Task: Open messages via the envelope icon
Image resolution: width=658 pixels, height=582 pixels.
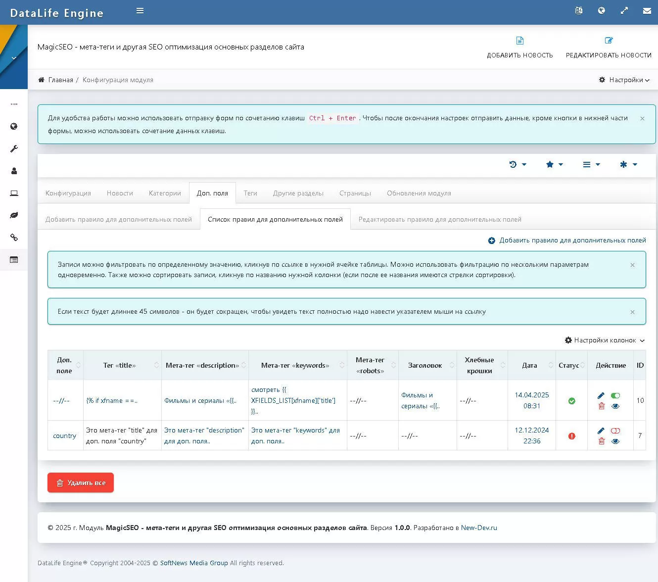Action: coord(647,10)
